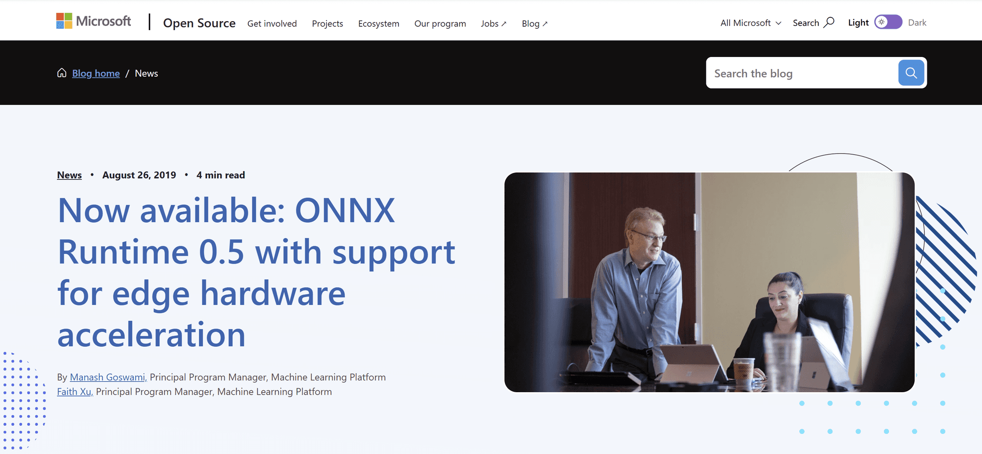Click the blue blog search magnifier button
The width and height of the screenshot is (982, 454).
pyautogui.click(x=911, y=73)
